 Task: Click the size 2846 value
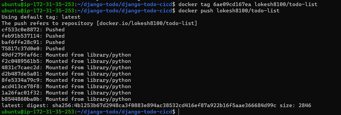point(305,105)
